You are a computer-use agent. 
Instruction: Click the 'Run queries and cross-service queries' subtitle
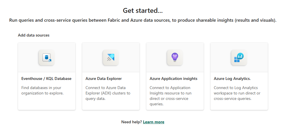coord(143,21)
